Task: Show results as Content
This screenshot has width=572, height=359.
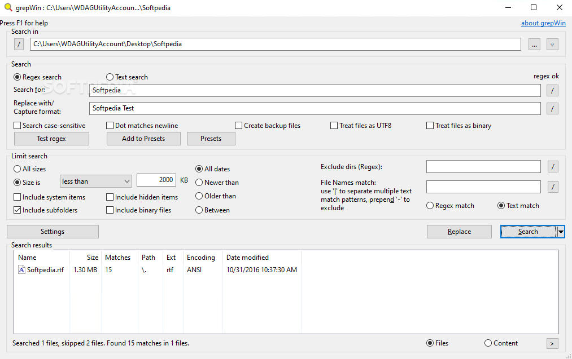Action: tap(488, 343)
